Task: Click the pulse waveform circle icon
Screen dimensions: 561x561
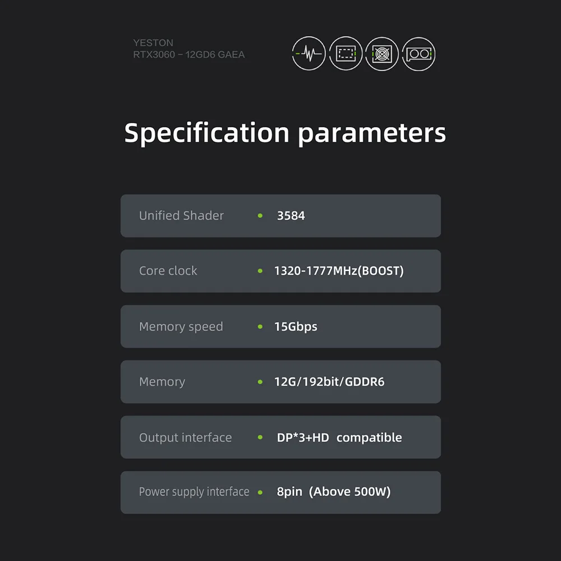Action: coord(309,54)
